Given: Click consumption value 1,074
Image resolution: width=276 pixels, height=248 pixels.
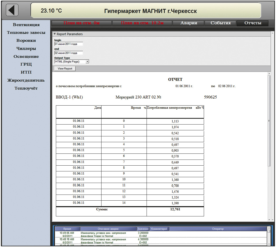Looking at the screenshot, I should click(175, 127).
